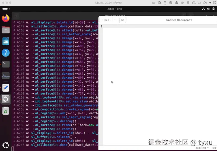This screenshot has height=151, width=217.
Task: Expand the recent files arrow beside Open
Action: (115, 20)
